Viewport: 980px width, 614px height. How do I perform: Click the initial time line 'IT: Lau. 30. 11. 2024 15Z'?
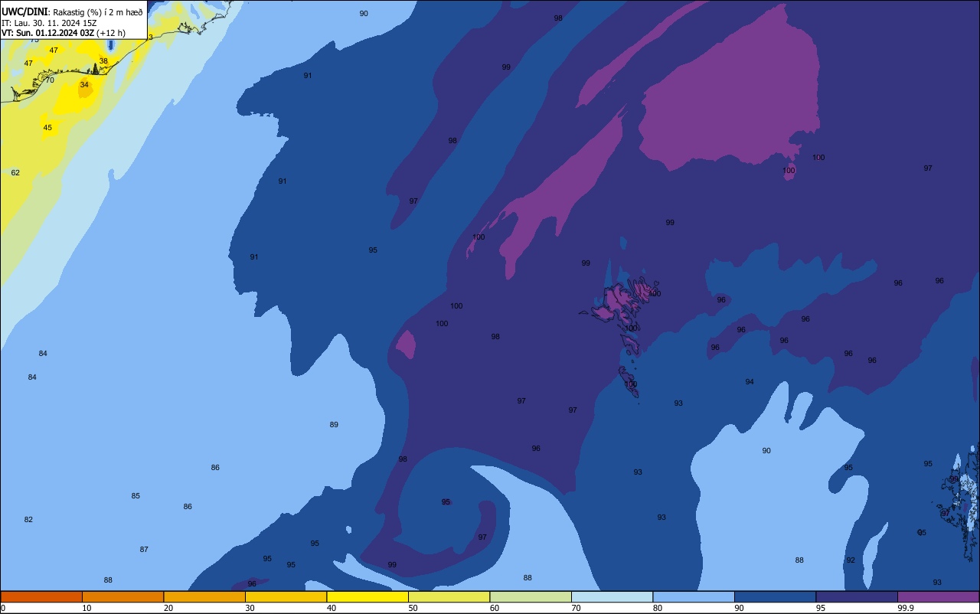click(x=49, y=22)
